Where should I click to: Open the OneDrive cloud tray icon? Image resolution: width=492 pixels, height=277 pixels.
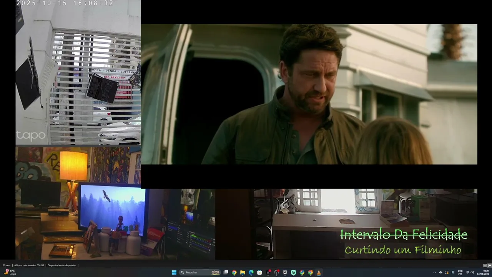click(441, 272)
